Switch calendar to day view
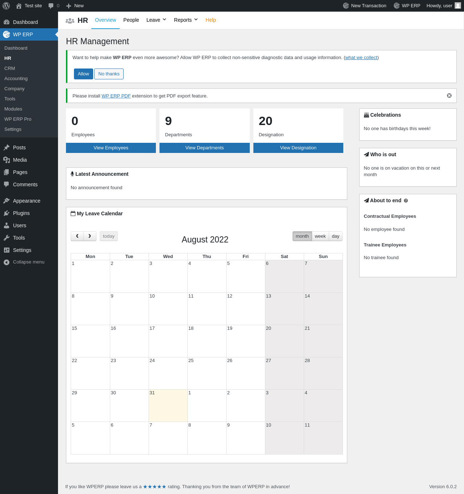This screenshot has width=464, height=494. tap(336, 236)
